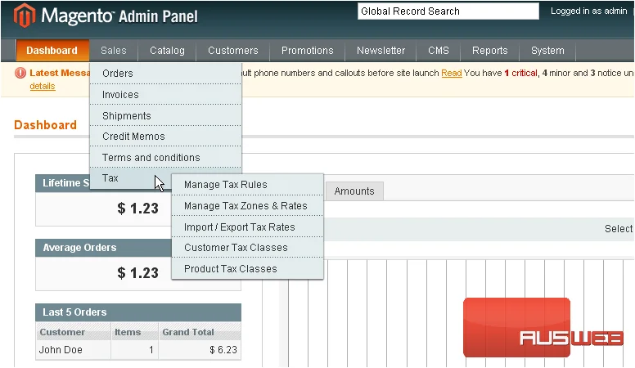Choose Customer Tax Classes
This screenshot has height=368, width=635.
click(x=247, y=247)
